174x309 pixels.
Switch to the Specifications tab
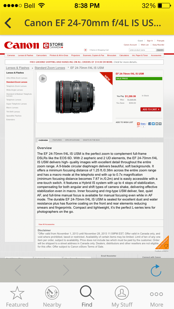[x=72, y=140]
